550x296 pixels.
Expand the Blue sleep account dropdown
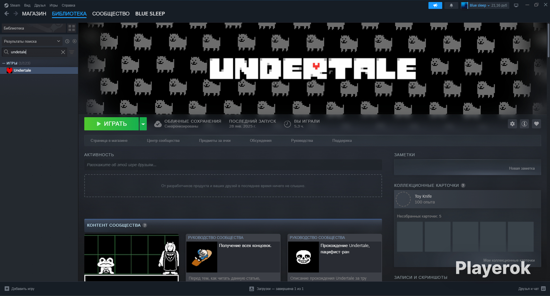click(x=479, y=5)
